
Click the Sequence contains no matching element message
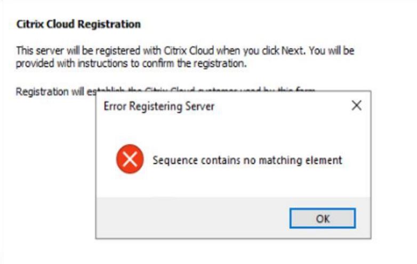(247, 160)
